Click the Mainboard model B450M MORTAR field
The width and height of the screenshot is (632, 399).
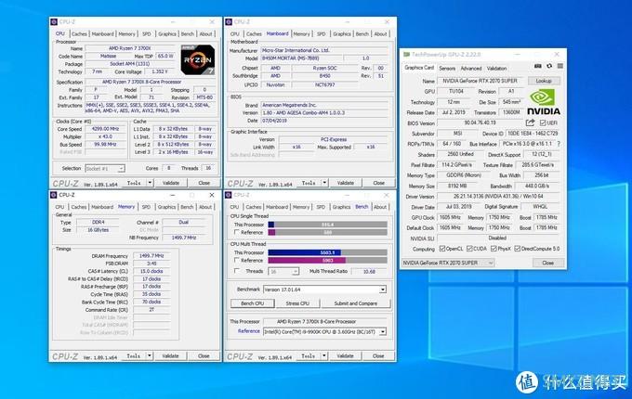[x=304, y=58]
